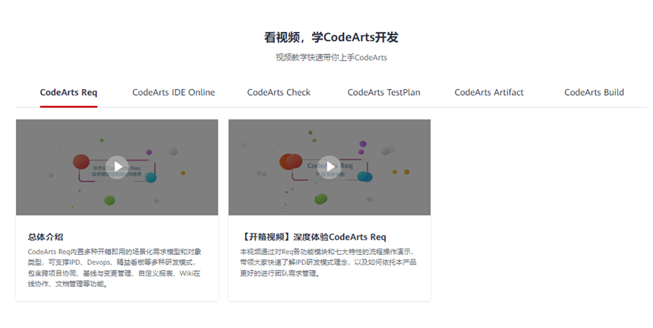Click the first video thumbnail image
653x328 pixels.
click(x=117, y=167)
